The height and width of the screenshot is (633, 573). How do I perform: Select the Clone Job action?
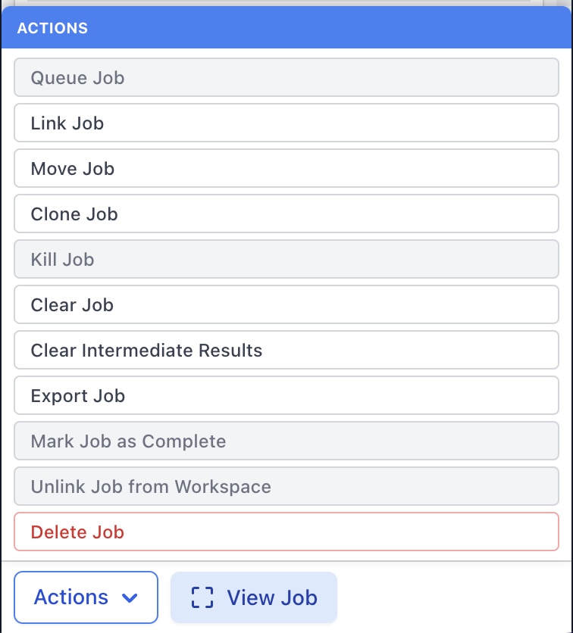pyautogui.click(x=286, y=214)
